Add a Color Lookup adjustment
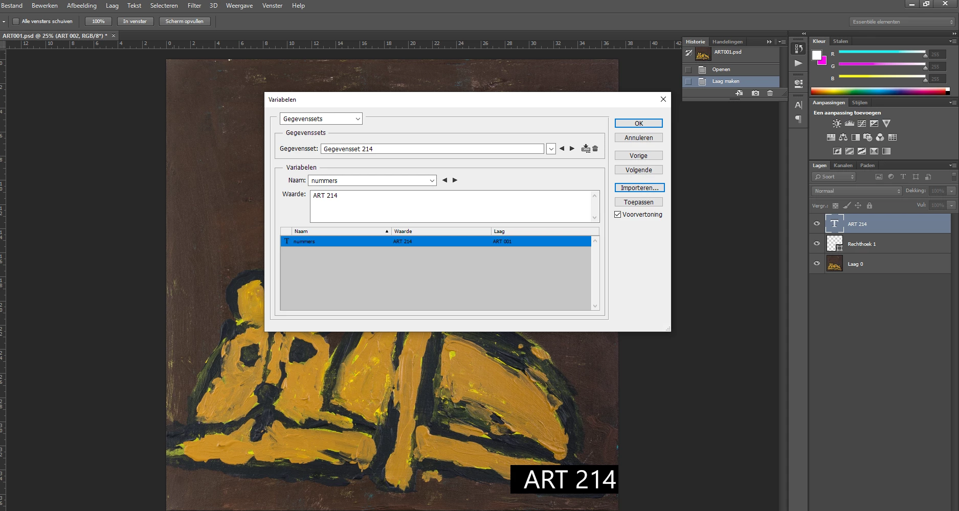 [x=893, y=137]
